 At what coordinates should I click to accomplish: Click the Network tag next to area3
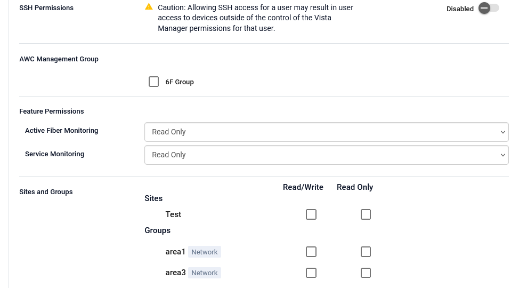[205, 273]
